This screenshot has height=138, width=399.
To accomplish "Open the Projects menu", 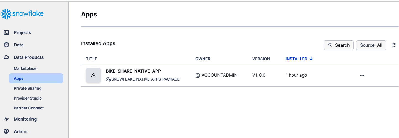I will pyautogui.click(x=22, y=32).
